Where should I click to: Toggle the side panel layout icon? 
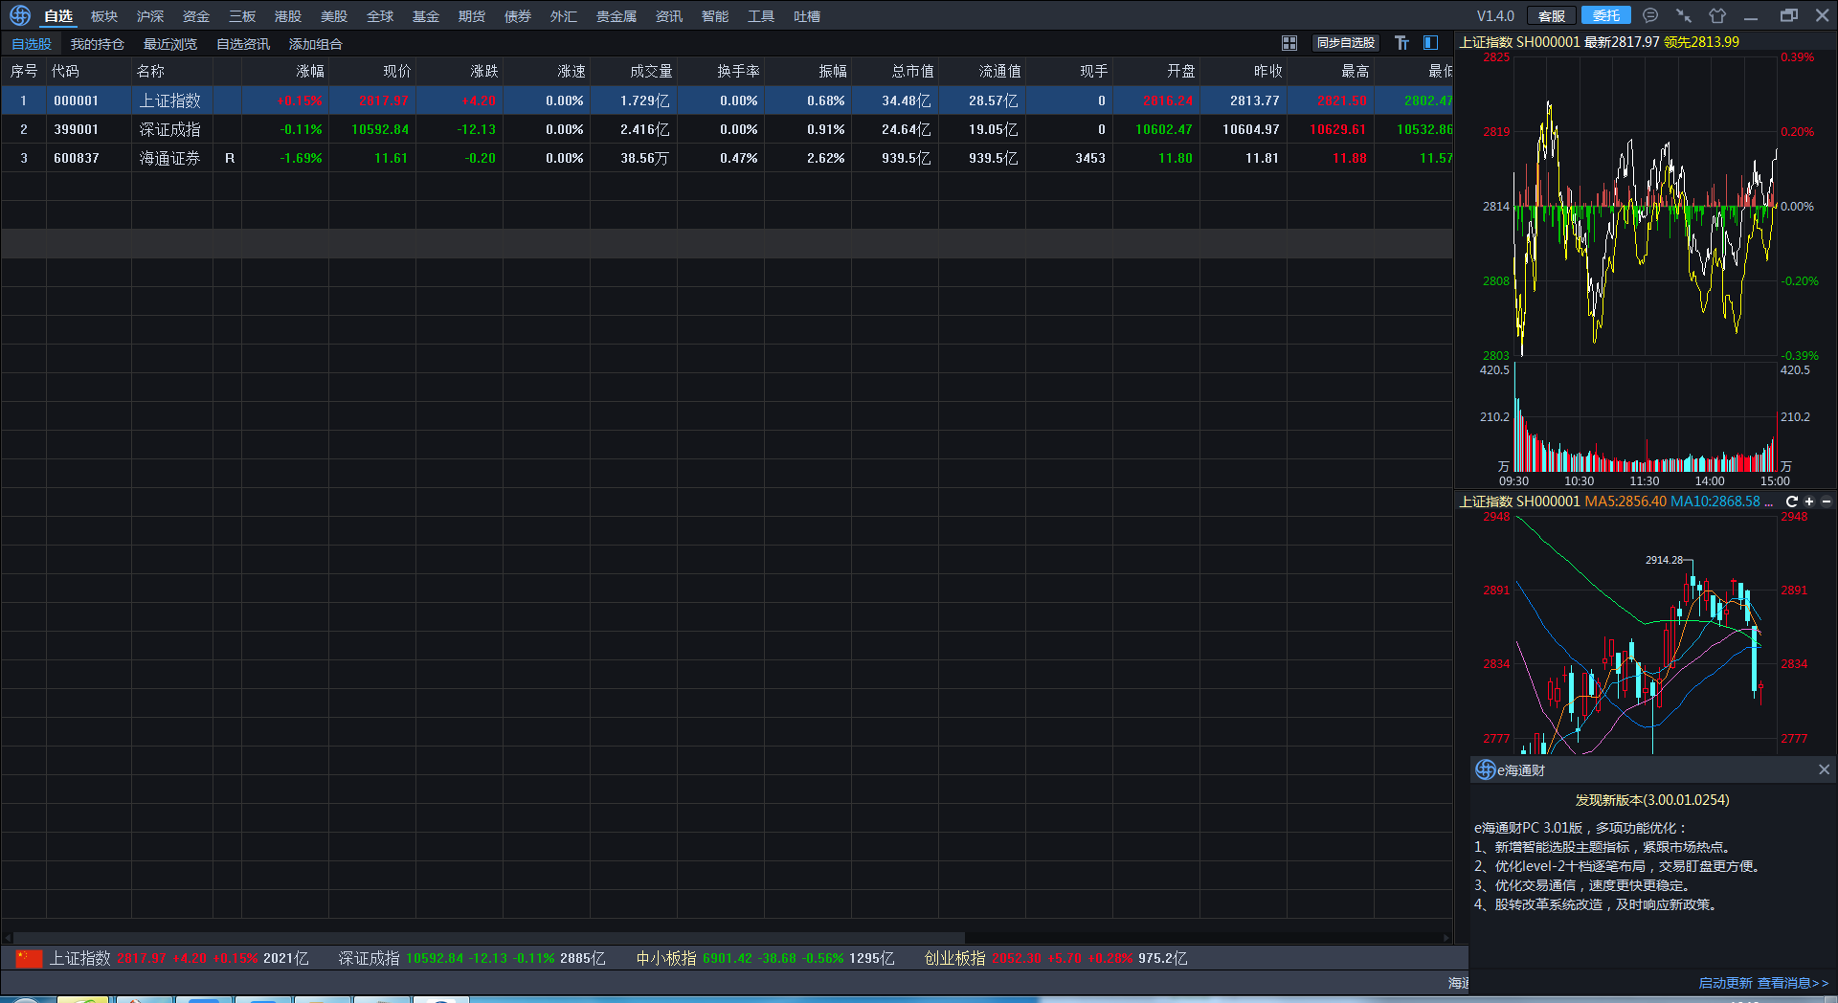tap(1431, 43)
